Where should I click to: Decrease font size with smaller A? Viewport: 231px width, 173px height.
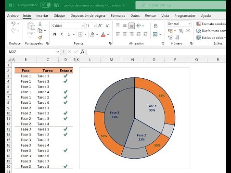click(x=107, y=25)
